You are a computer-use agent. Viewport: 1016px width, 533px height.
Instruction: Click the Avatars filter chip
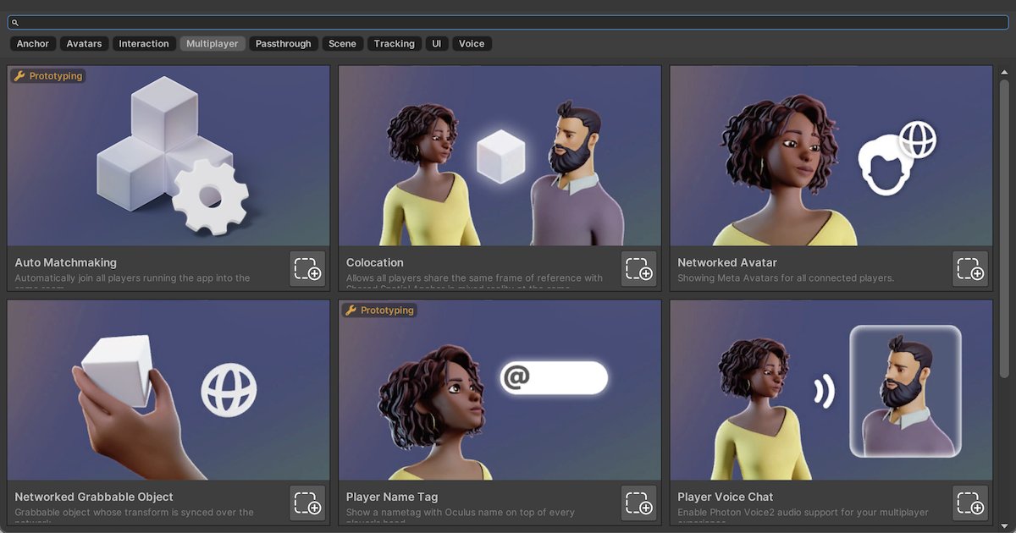click(84, 43)
